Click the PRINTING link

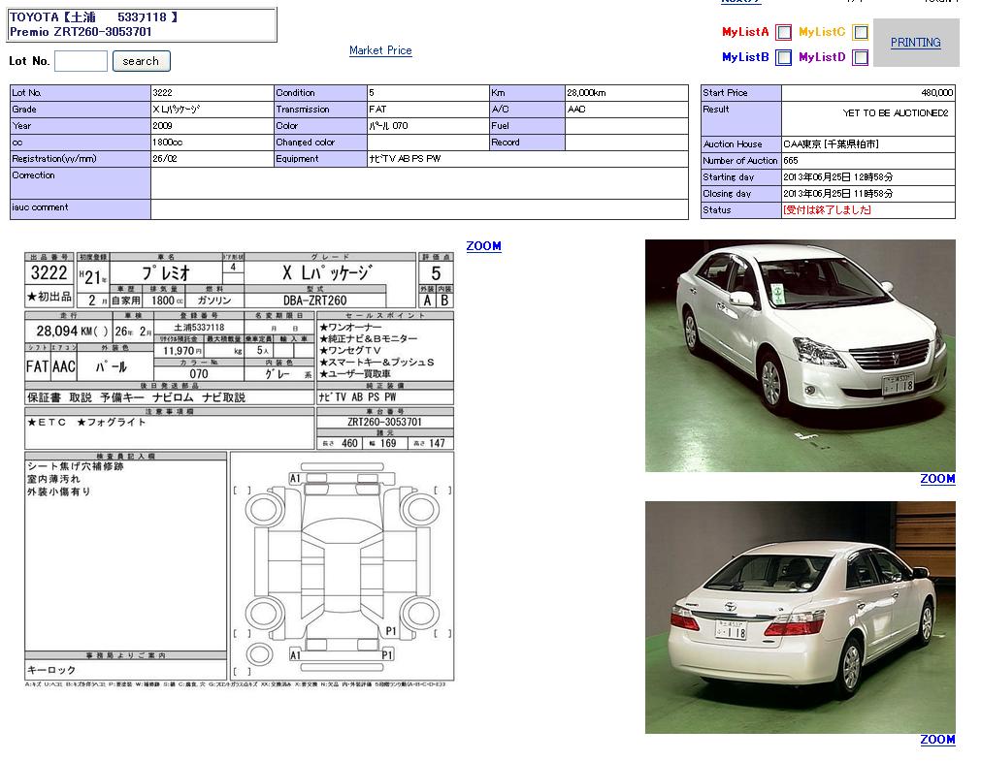[x=915, y=43]
